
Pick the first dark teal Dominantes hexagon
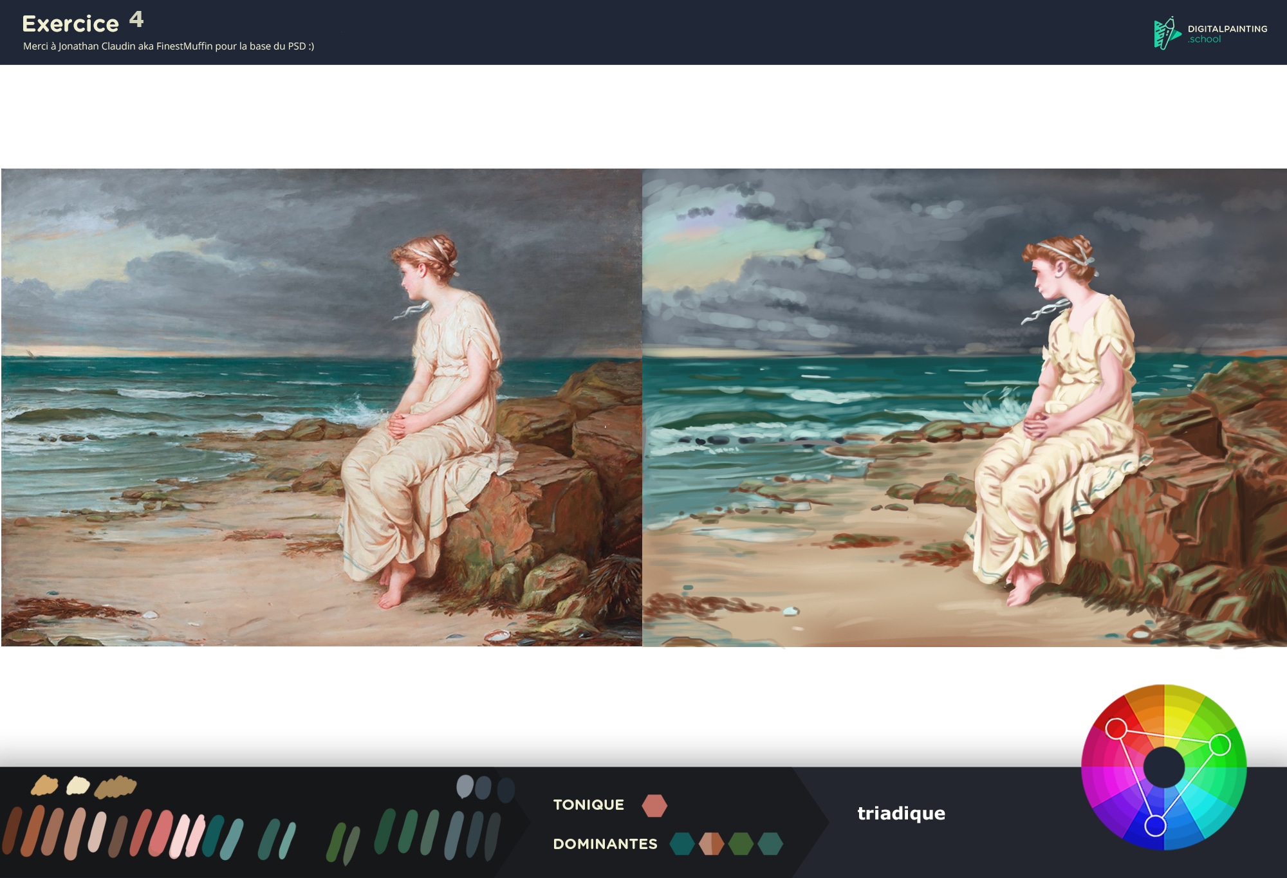click(x=682, y=843)
